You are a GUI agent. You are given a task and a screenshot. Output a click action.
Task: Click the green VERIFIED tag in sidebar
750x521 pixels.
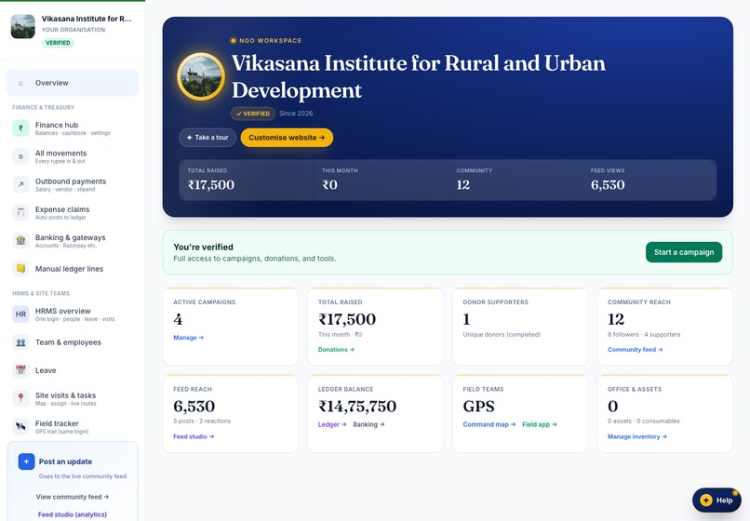tap(58, 43)
